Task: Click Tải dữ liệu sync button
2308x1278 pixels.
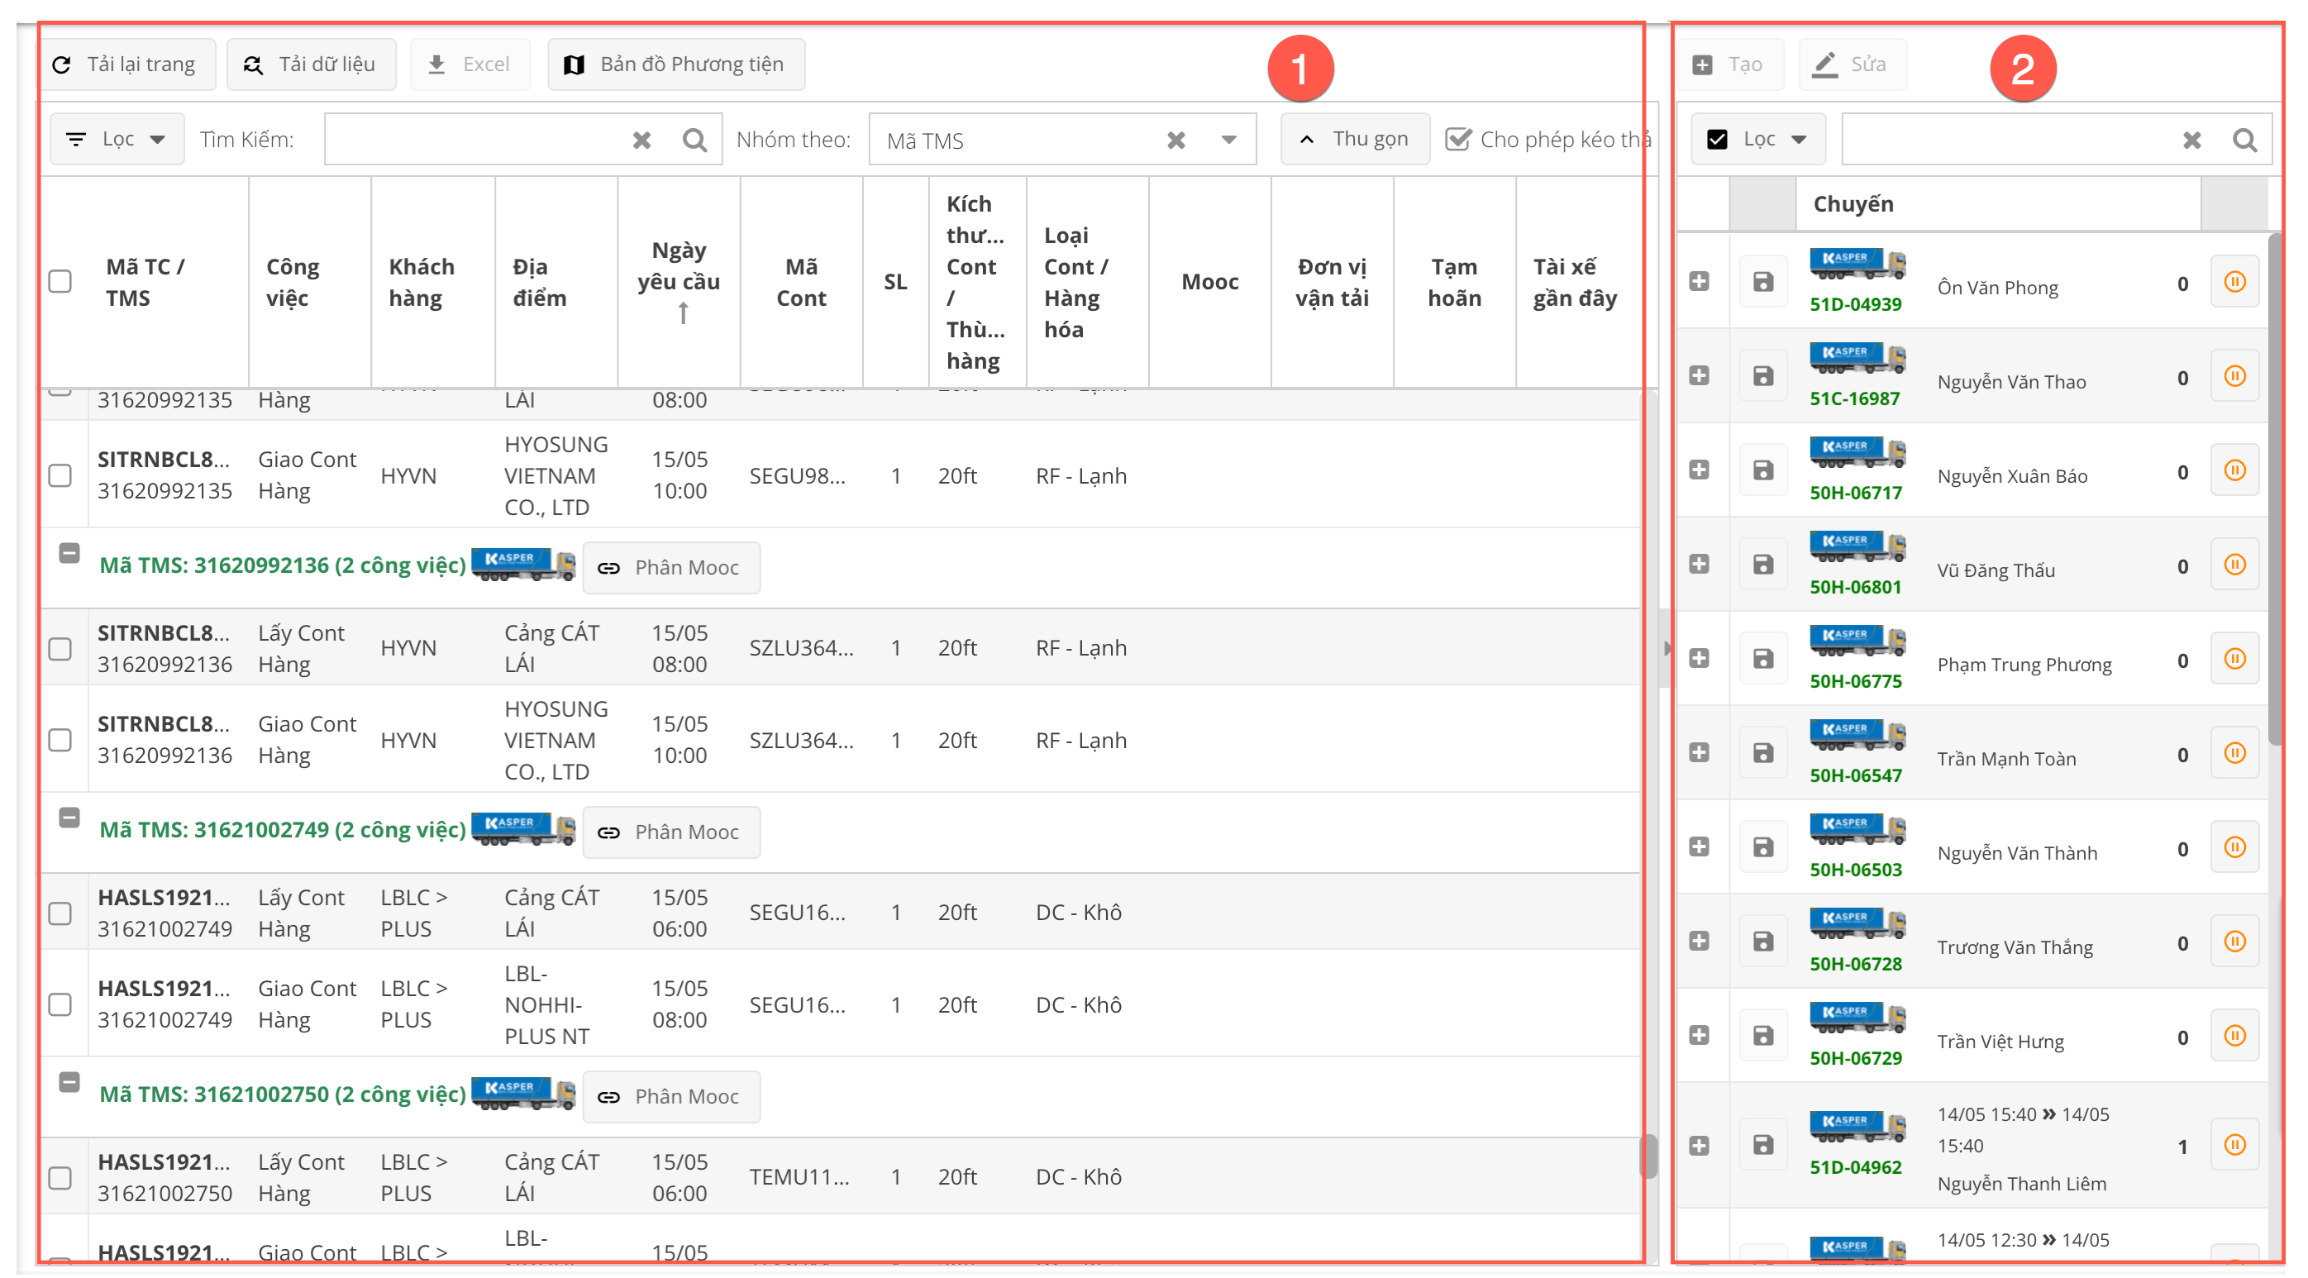Action: (x=311, y=64)
